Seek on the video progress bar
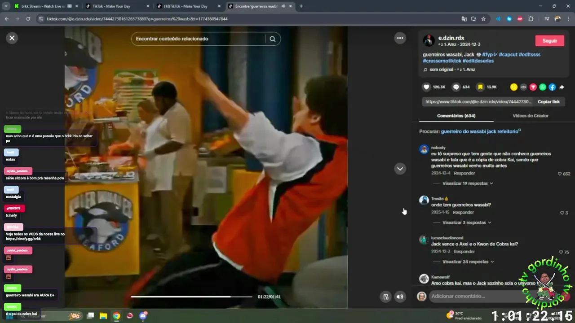 [x=191, y=297]
